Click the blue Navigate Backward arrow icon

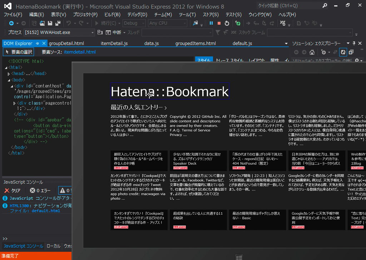11,23
